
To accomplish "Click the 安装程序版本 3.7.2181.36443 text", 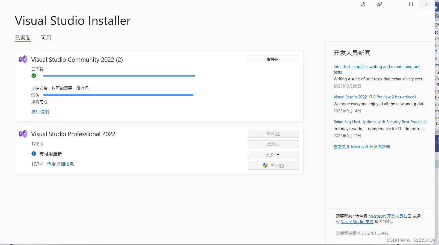I will point(362,233).
